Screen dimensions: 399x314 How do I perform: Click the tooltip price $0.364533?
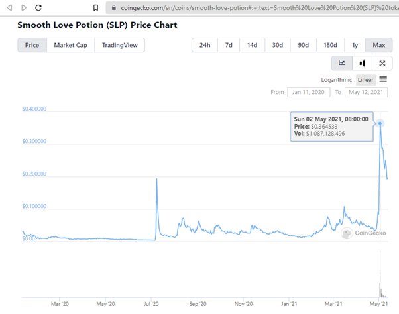point(324,127)
